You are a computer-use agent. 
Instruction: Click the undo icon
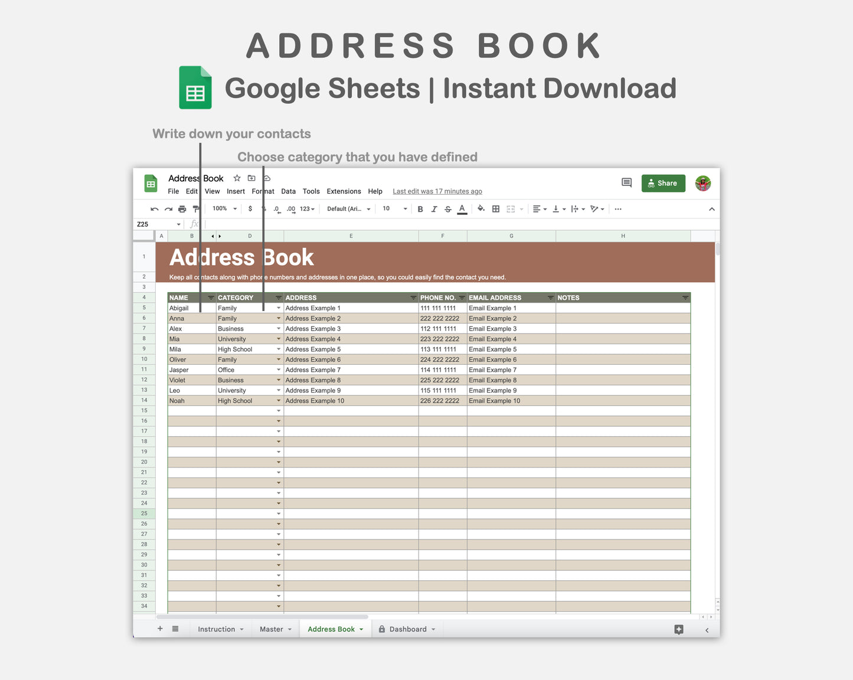click(x=154, y=208)
